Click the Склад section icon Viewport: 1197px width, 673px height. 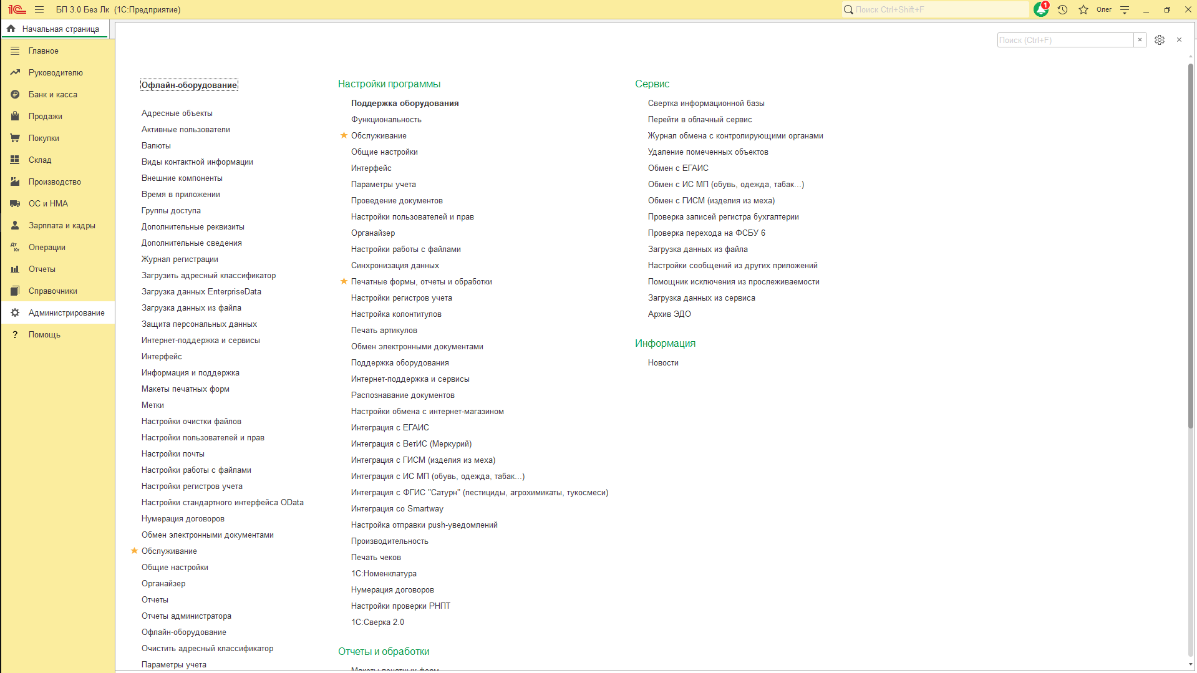point(15,160)
